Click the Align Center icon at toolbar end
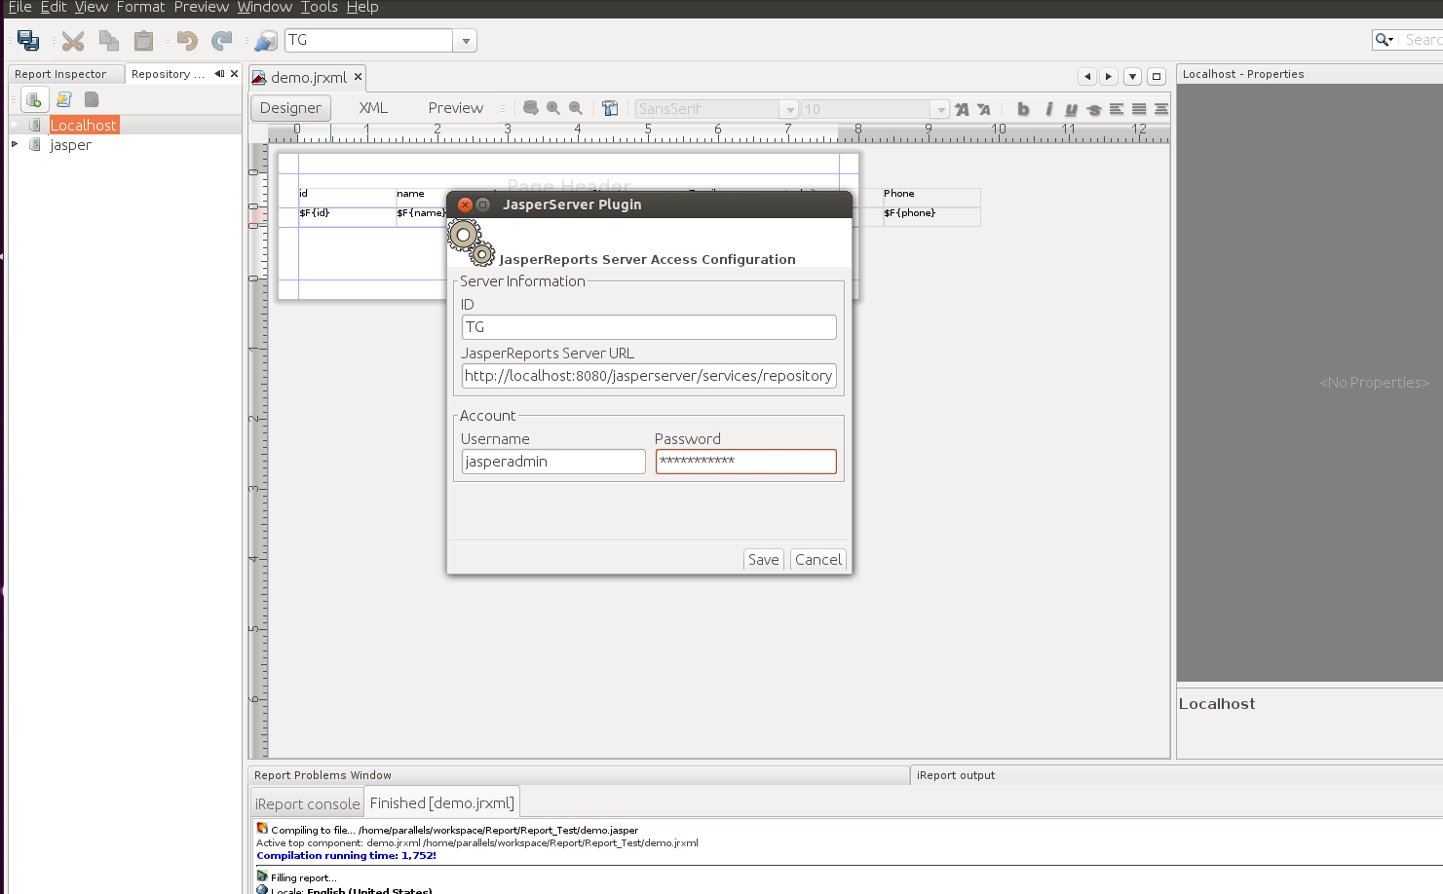This screenshot has width=1443, height=894. pos(1161,109)
